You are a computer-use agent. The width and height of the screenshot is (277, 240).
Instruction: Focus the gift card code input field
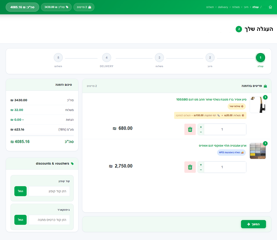(49, 220)
